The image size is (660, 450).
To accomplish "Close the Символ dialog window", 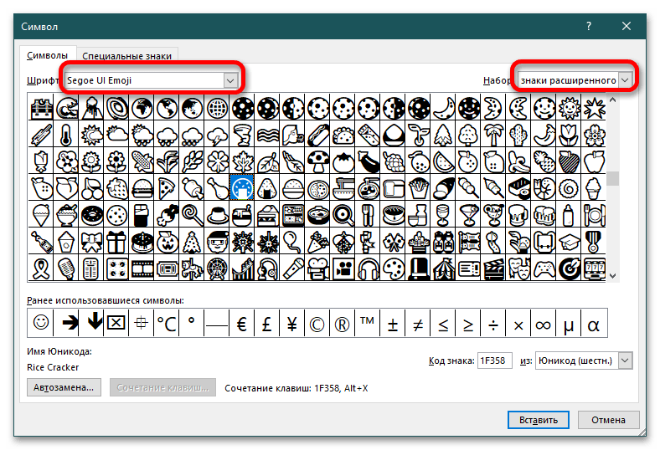I will coord(626,26).
